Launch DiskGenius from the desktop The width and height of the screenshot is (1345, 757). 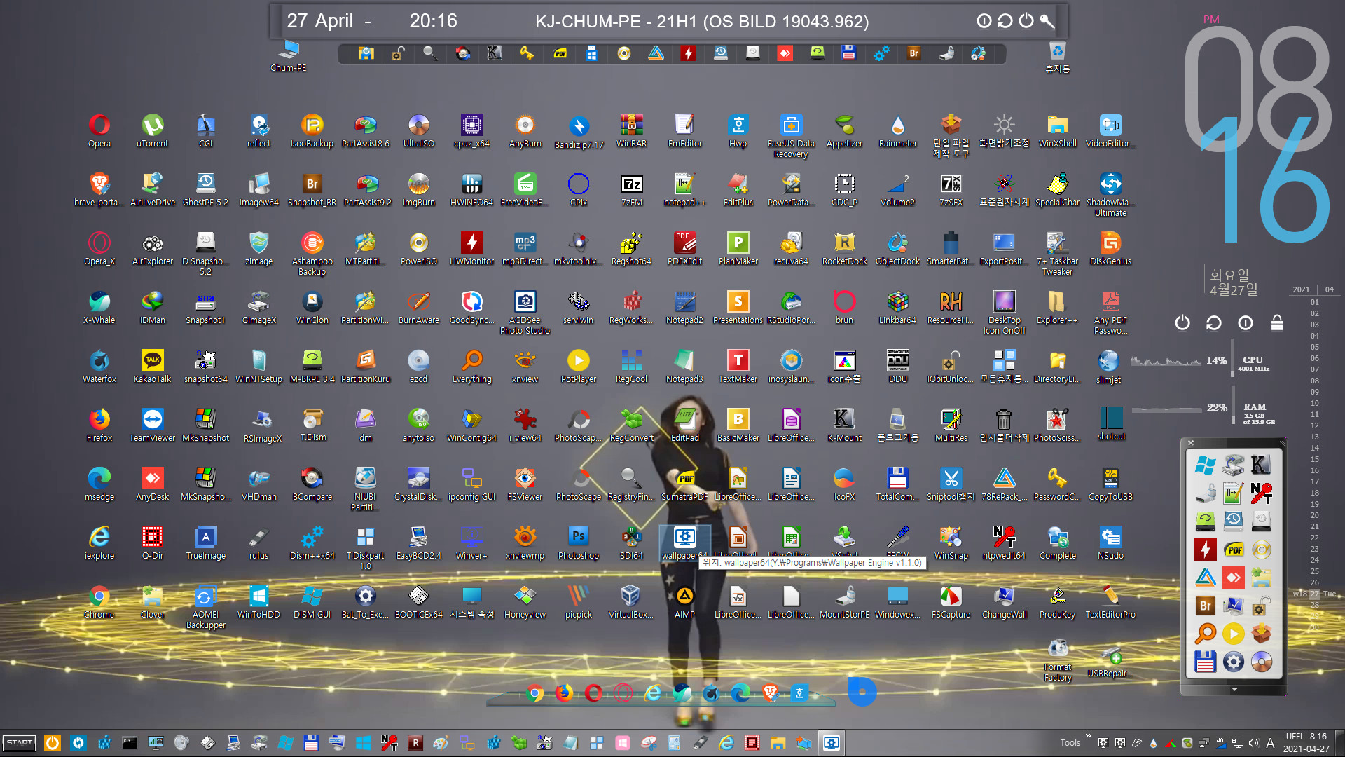tap(1110, 249)
